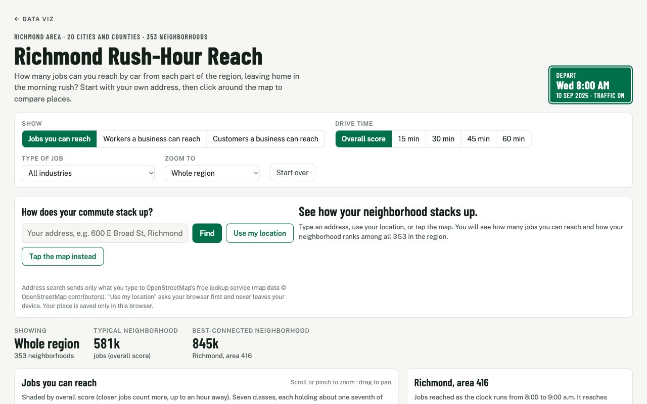Go back via the Data Viz link
The image size is (647, 404).
pos(34,19)
